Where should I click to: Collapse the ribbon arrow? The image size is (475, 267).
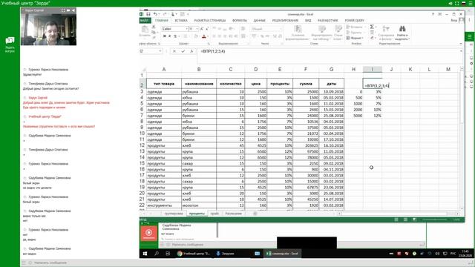coord(461,44)
